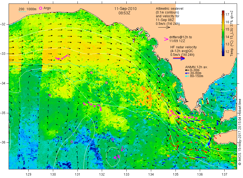The image size is (243, 178).
Task: Click the 'drifters@12h to' legend text
Action: pos(180,37)
